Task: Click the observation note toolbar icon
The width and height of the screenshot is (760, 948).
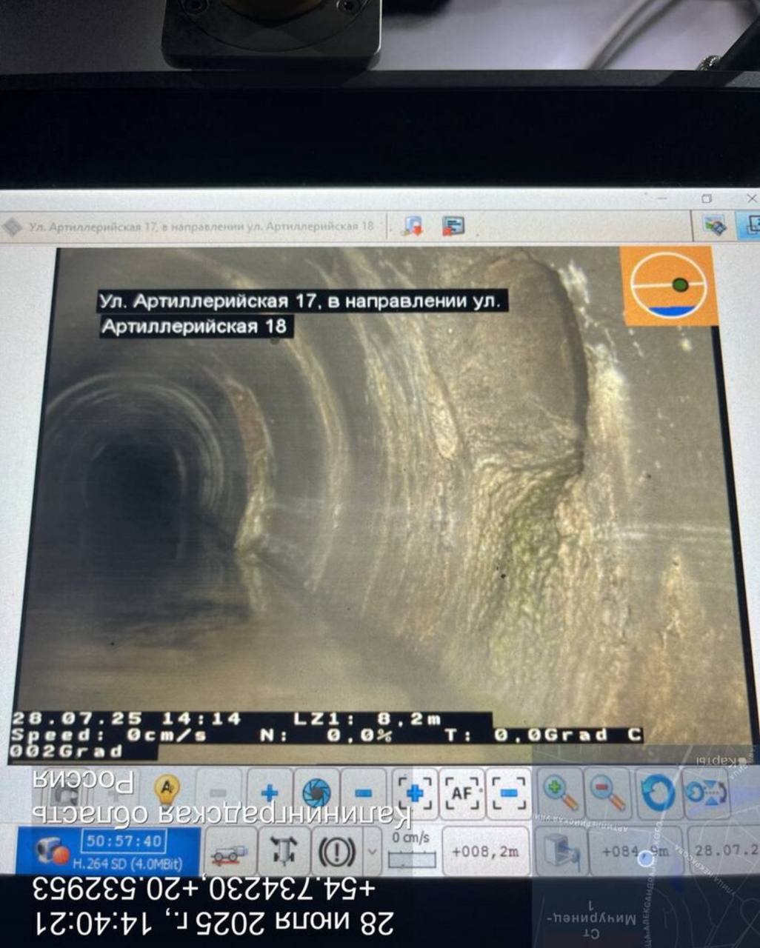Action: pos(453,225)
